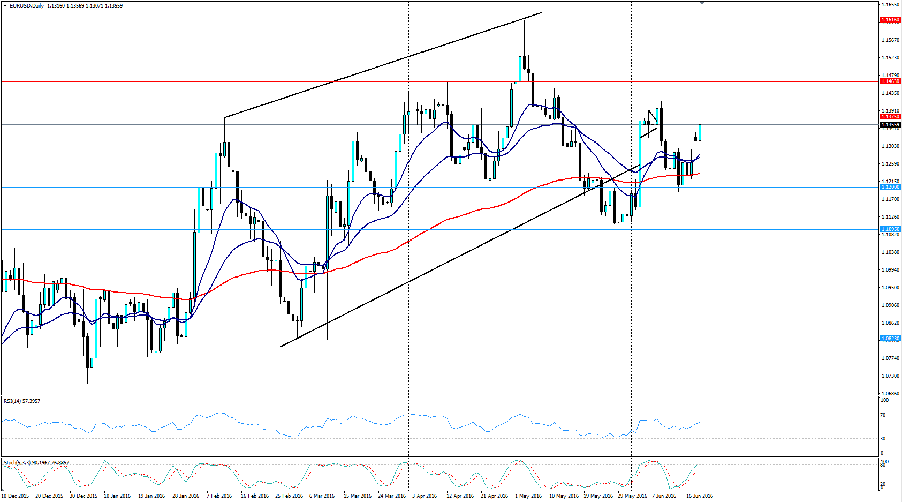Click the 12 Apr 2016 date label
The width and height of the screenshot is (902, 502).
point(460,496)
